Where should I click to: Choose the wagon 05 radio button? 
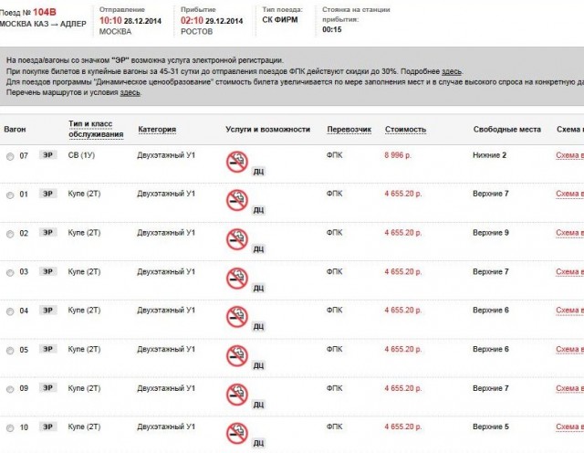10,350
